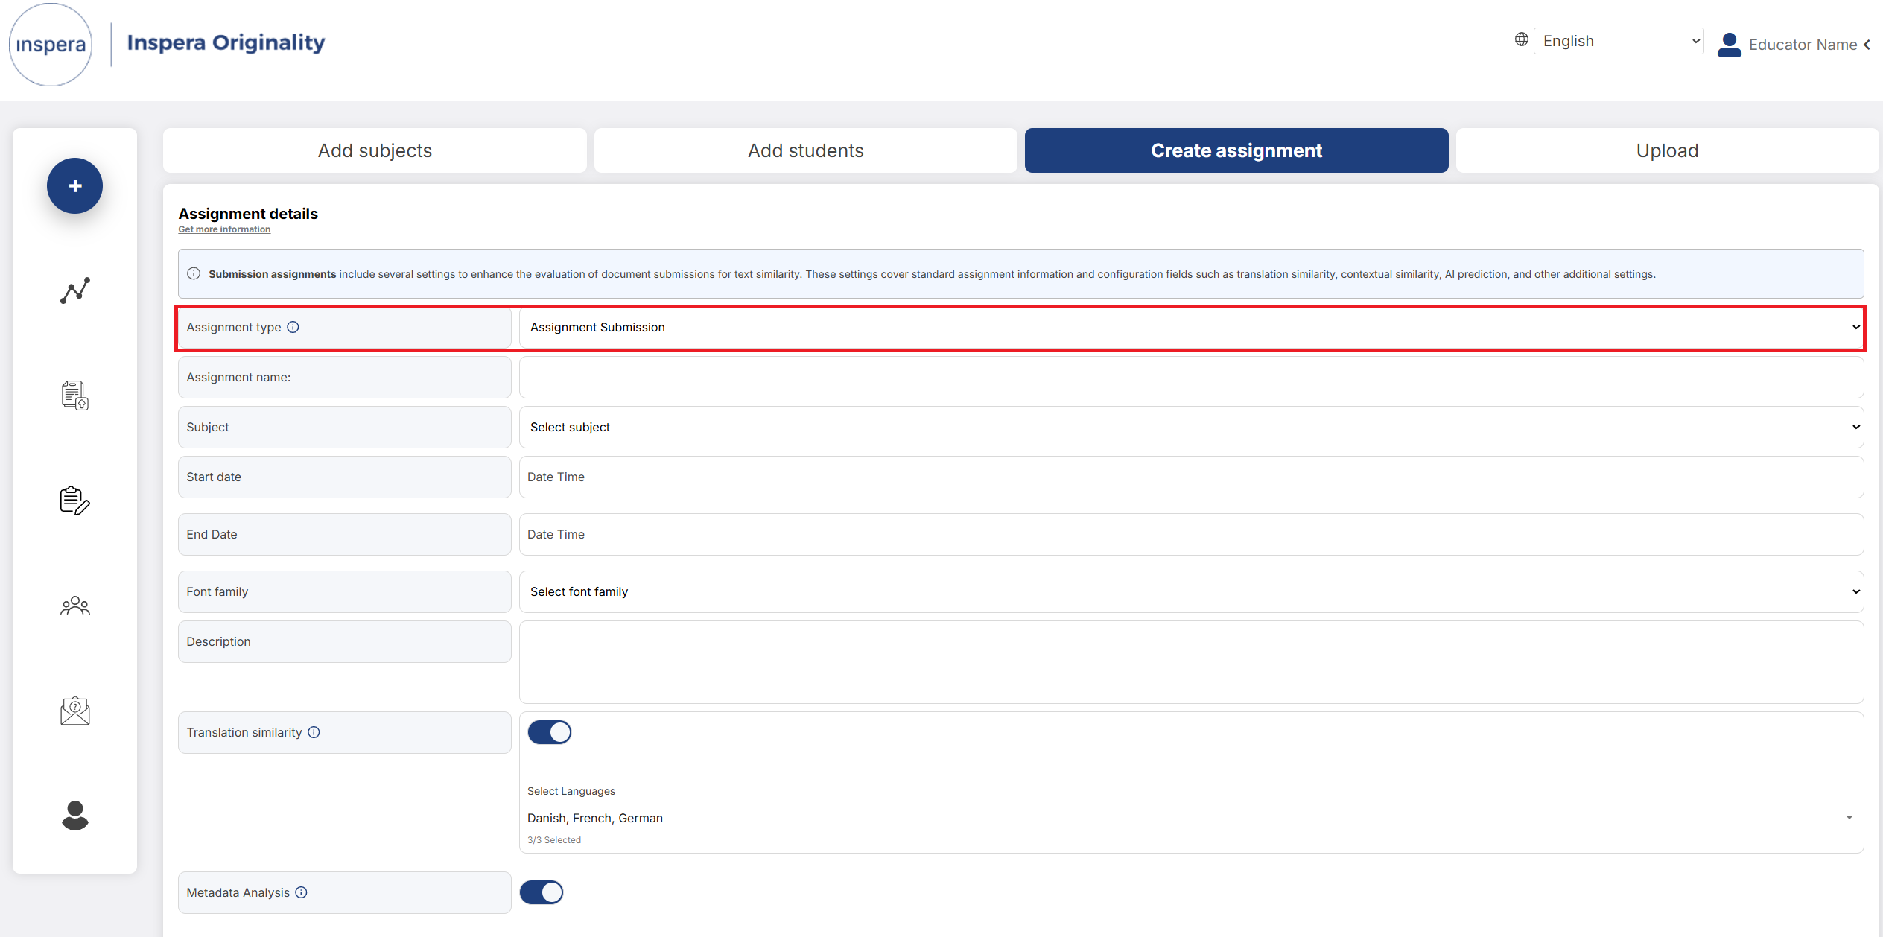Switch to the Create assignment tab
The height and width of the screenshot is (937, 1883).
[x=1236, y=150]
